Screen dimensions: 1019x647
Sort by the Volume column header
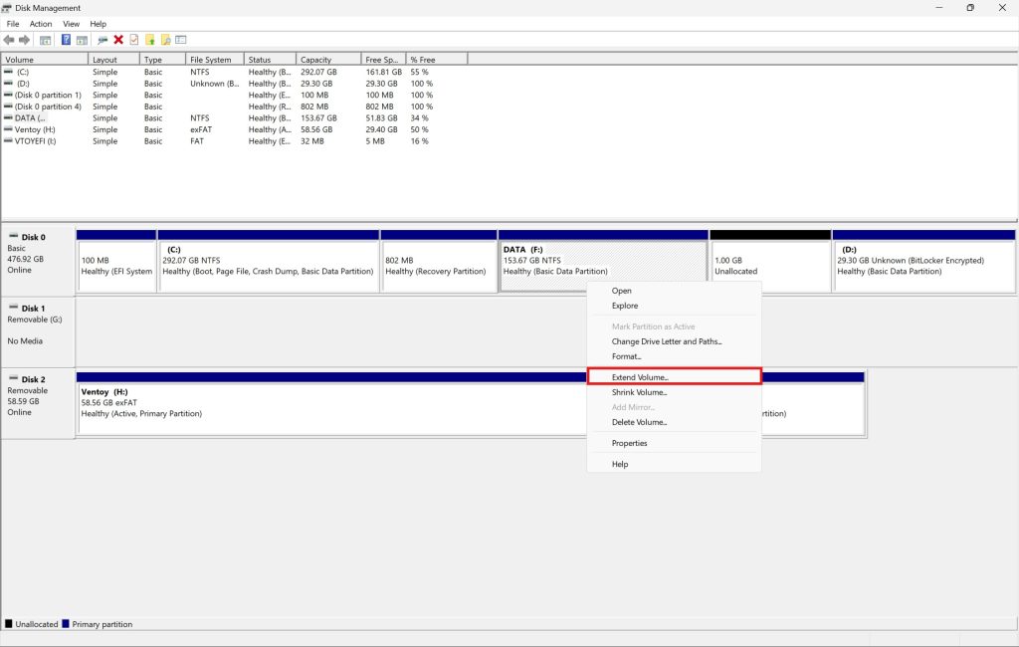pyautogui.click(x=44, y=59)
